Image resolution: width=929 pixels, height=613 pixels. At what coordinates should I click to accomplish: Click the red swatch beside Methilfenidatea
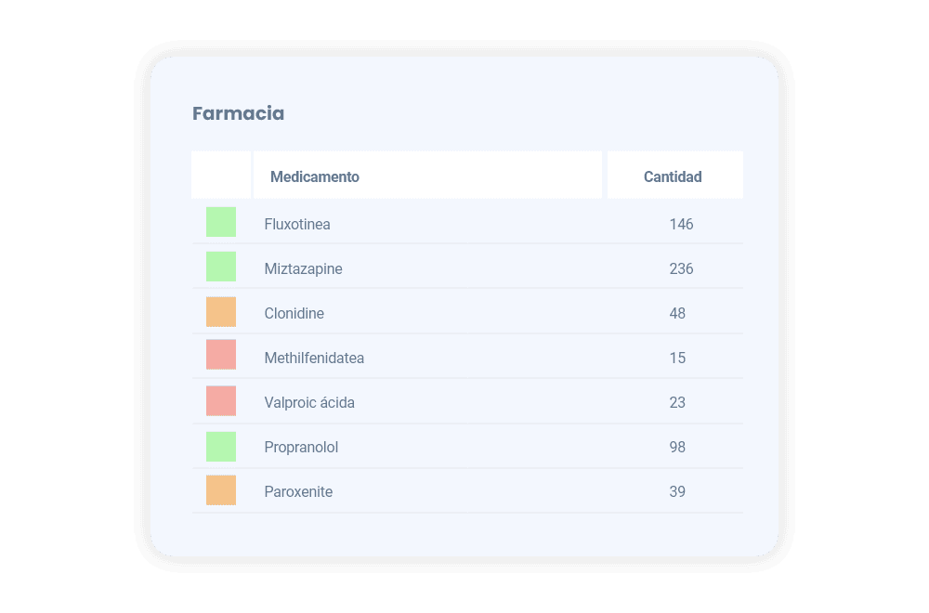(221, 356)
